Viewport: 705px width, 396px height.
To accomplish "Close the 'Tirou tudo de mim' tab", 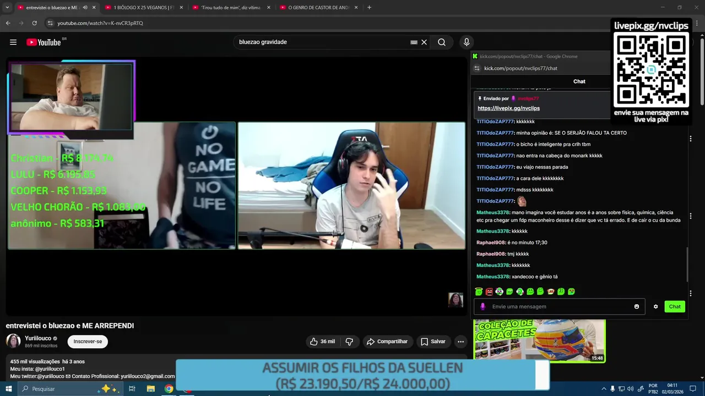I will click(x=269, y=8).
